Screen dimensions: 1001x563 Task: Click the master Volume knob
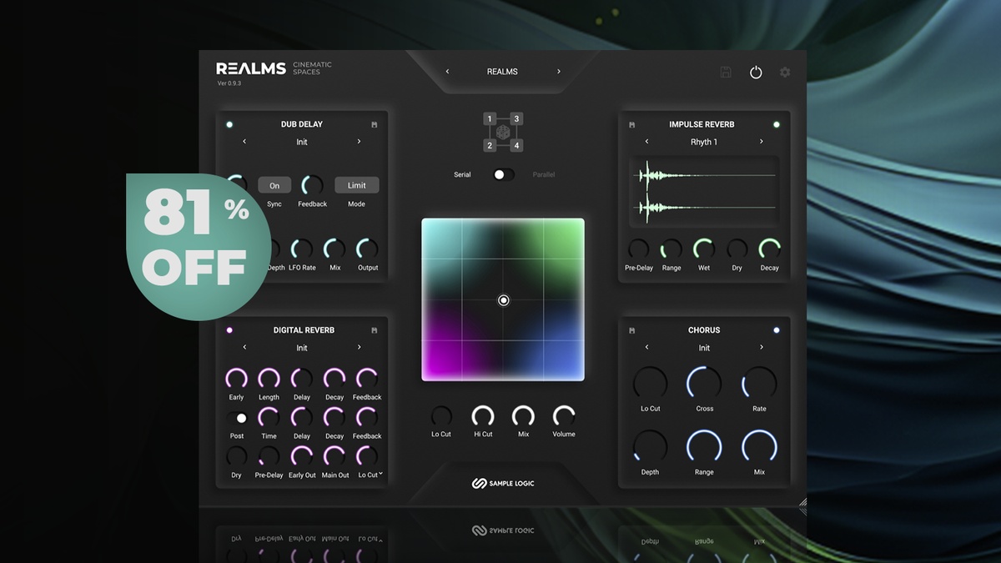tap(564, 415)
